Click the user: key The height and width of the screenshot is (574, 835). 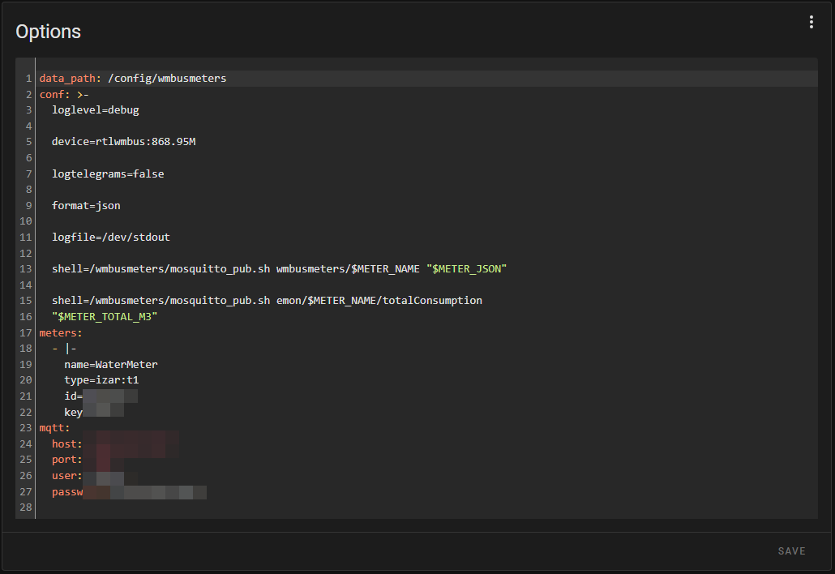coord(66,475)
